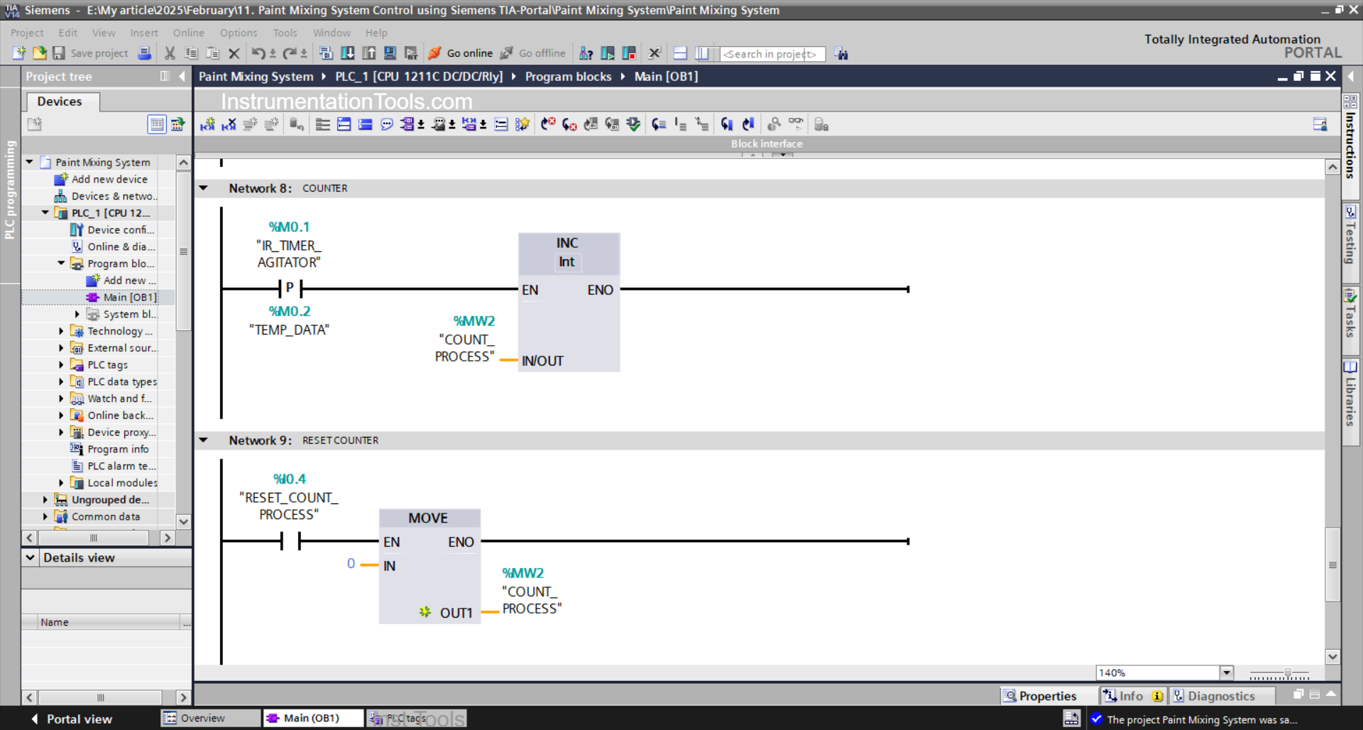Open the zoom level dropdown showing 140%
1363x730 pixels.
[1226, 672]
